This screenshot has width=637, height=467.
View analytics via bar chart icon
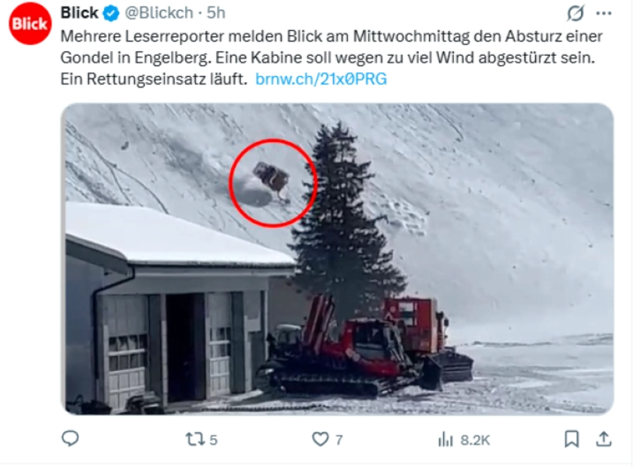tap(445, 439)
